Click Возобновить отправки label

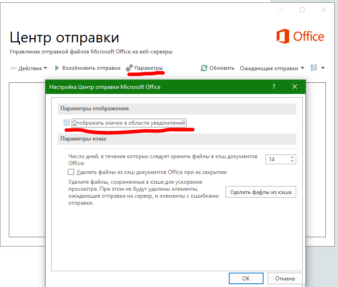click(x=91, y=68)
